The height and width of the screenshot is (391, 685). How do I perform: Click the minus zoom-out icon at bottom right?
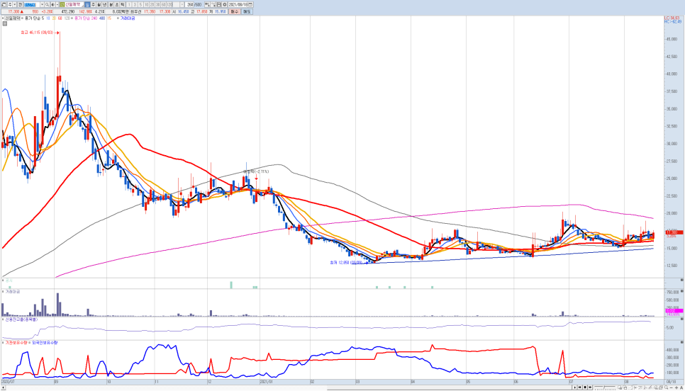click(x=671, y=387)
